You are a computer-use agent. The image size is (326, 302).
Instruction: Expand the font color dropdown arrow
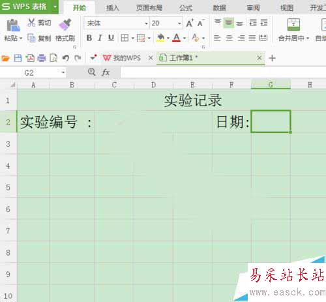[x=185, y=38]
